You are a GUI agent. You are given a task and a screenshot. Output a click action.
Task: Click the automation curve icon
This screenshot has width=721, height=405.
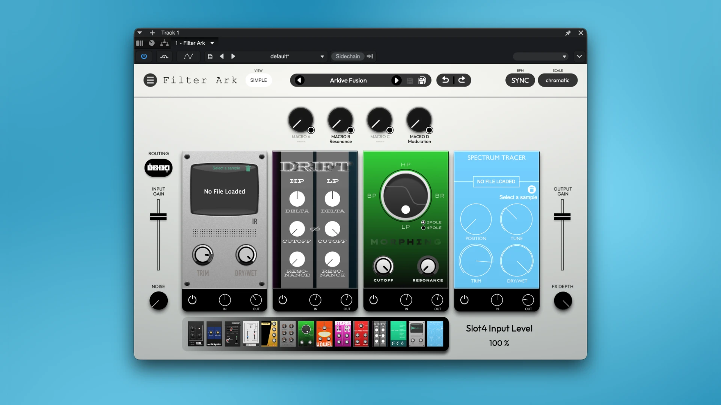pyautogui.click(x=188, y=56)
